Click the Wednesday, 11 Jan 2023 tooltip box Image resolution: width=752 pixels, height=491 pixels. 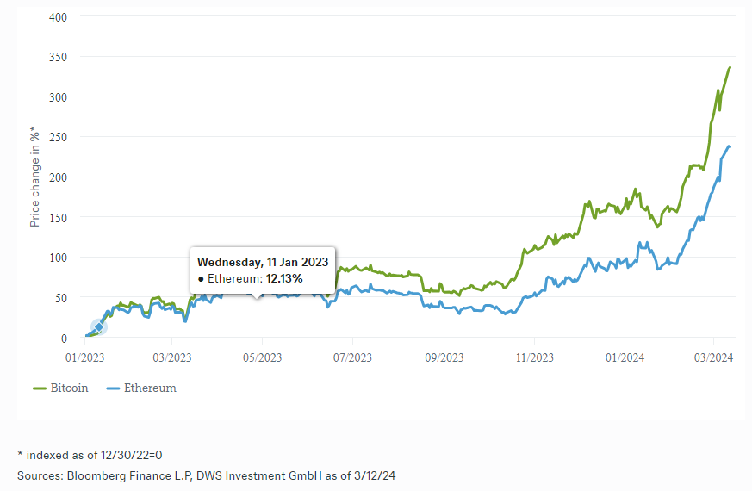point(264,270)
